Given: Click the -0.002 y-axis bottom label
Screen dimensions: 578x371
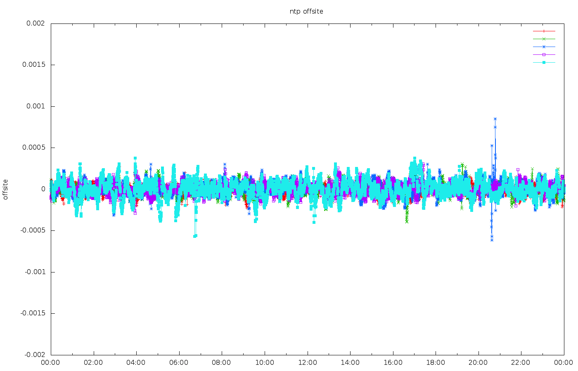Looking at the screenshot, I should point(35,355).
